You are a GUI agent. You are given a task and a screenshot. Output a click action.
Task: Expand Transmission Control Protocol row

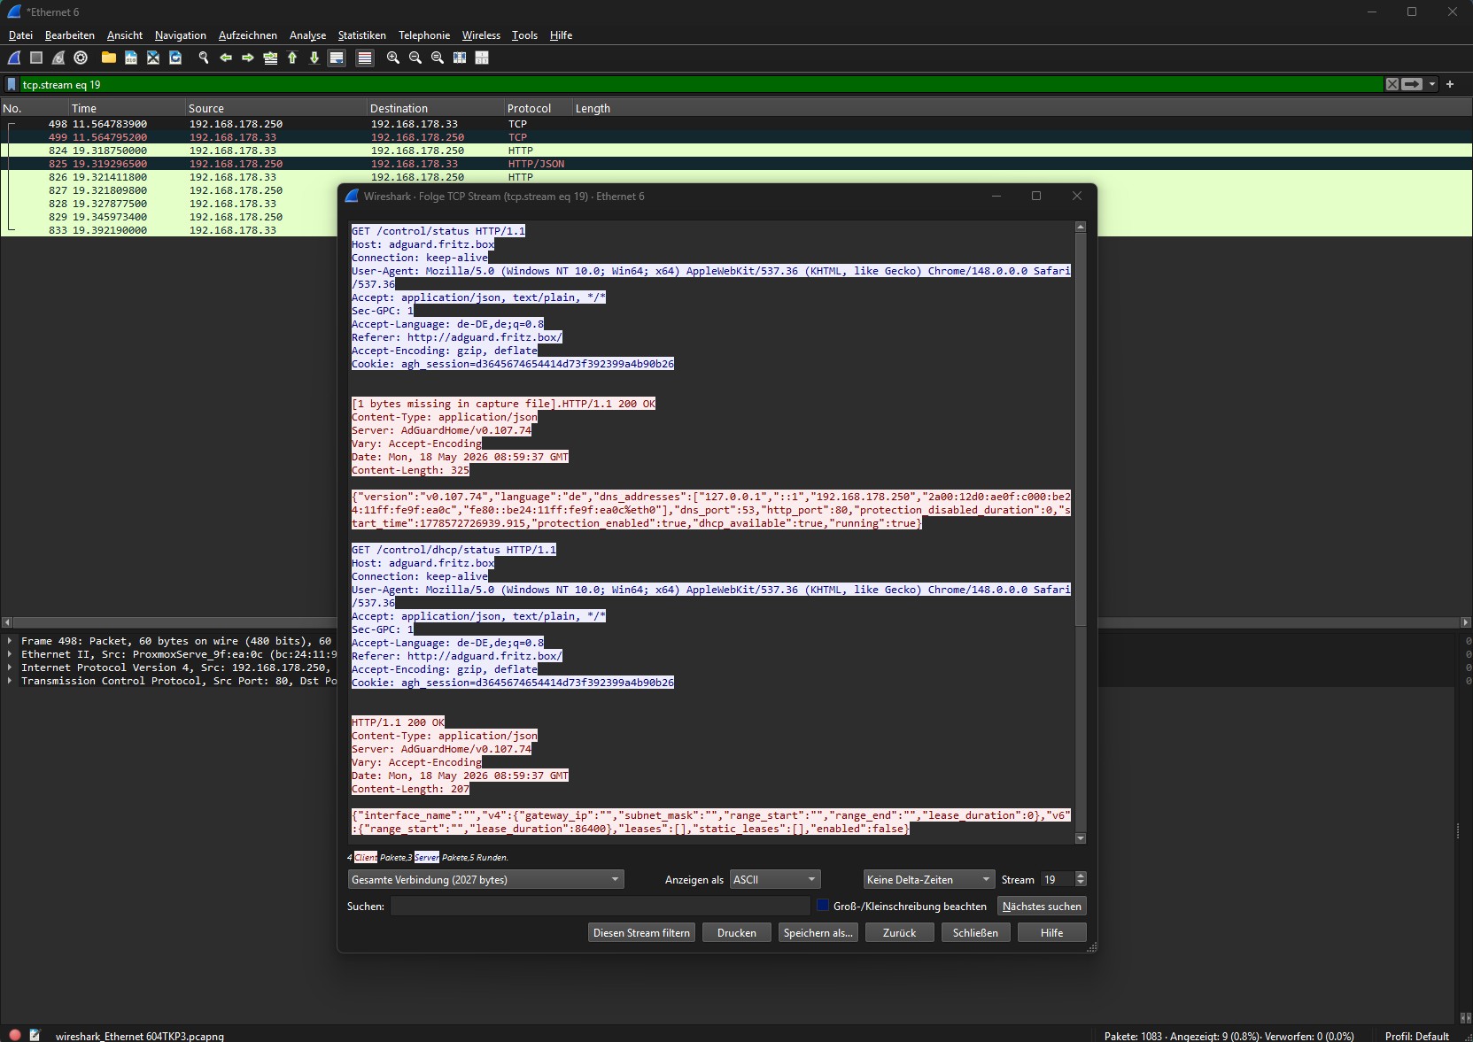coord(10,681)
